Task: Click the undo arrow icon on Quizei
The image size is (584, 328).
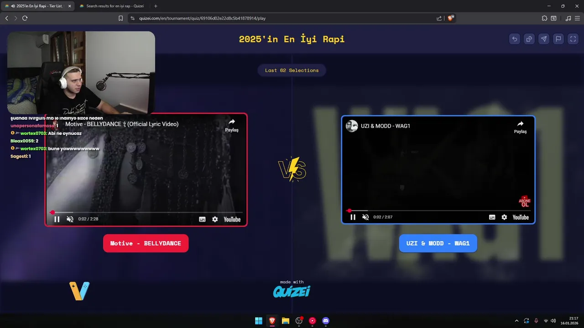Action: pos(515,39)
